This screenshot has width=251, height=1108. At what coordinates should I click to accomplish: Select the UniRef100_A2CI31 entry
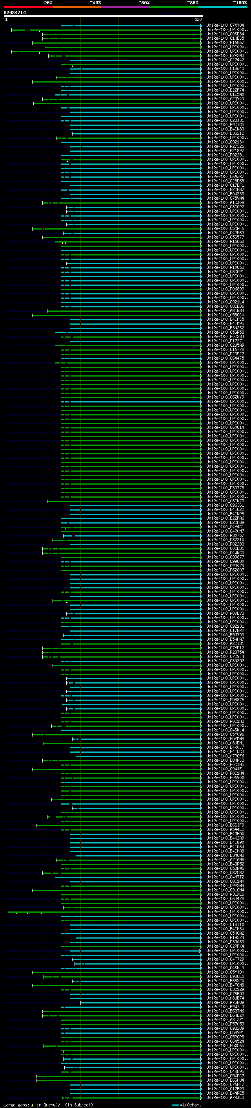tap(225, 643)
